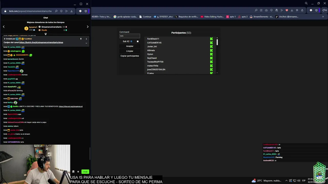Screen dimensions: 328x184
Task: Show hidden system tray icons chevron
Action: tap(286, 180)
